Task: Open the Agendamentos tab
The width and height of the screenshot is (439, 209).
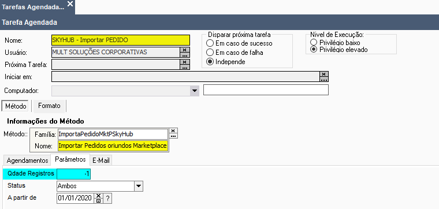Action: [28, 161]
